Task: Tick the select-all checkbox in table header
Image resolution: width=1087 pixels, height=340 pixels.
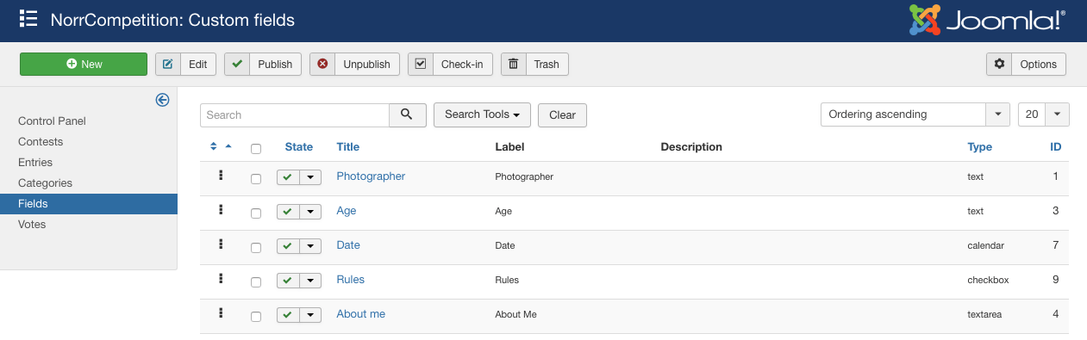Action: coord(256,149)
